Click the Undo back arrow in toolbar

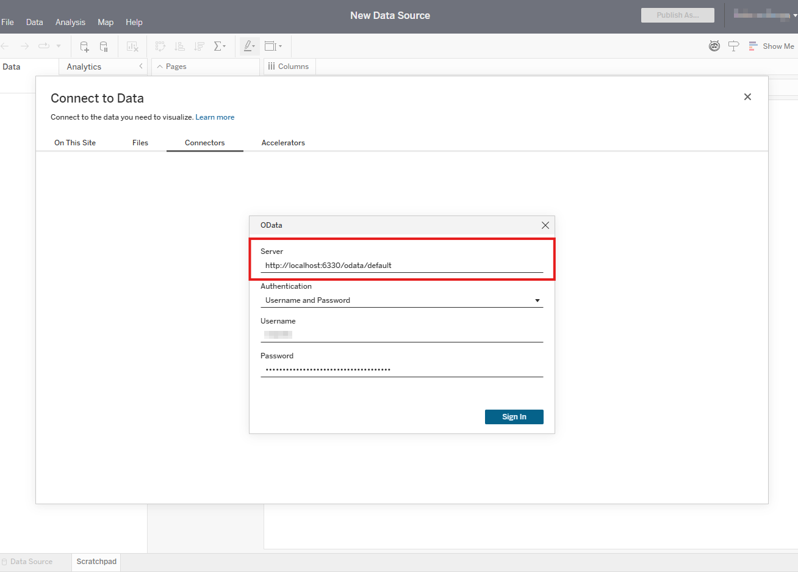[x=5, y=46]
